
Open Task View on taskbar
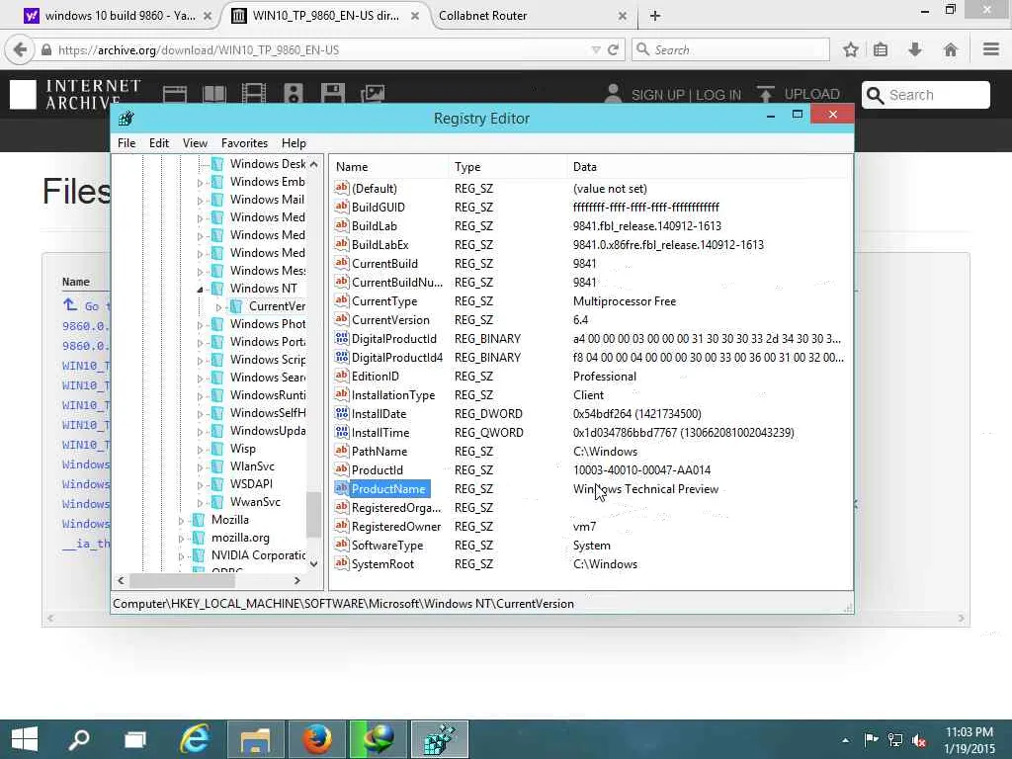pos(135,739)
